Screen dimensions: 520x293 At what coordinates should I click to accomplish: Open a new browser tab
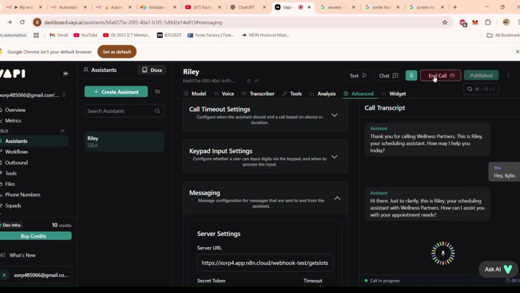(x=455, y=7)
